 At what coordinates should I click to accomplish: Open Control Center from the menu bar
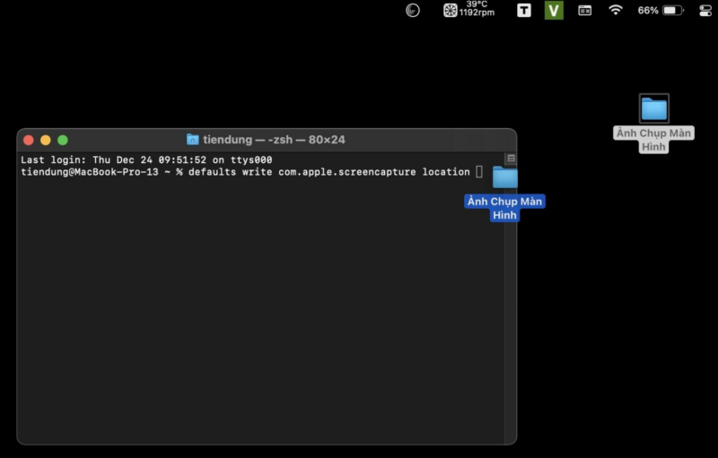point(705,11)
